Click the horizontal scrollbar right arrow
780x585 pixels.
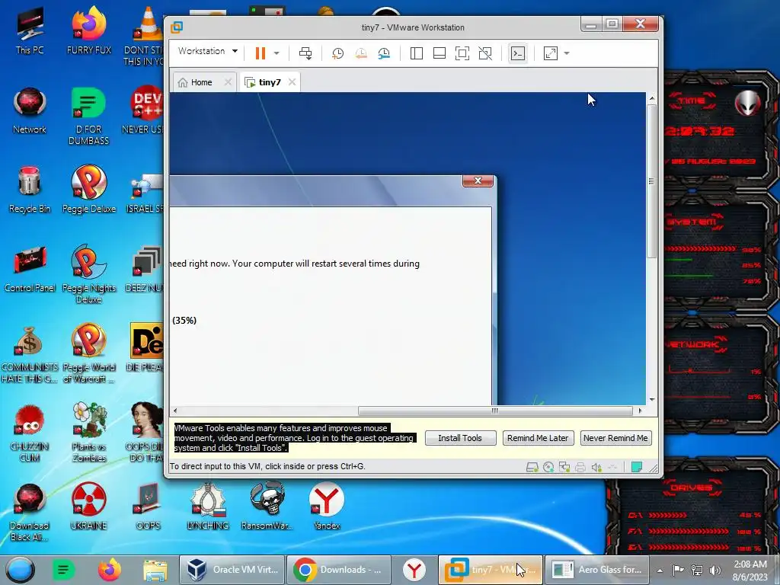pyautogui.click(x=640, y=411)
